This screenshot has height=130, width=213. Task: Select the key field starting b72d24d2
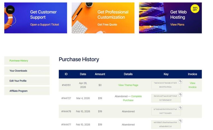(166, 111)
